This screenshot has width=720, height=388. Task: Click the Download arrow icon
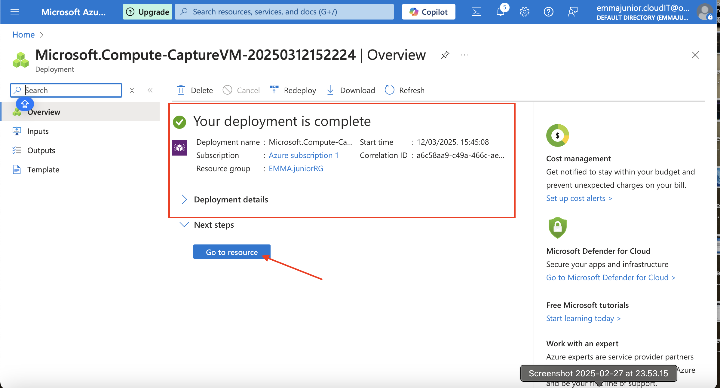point(330,90)
